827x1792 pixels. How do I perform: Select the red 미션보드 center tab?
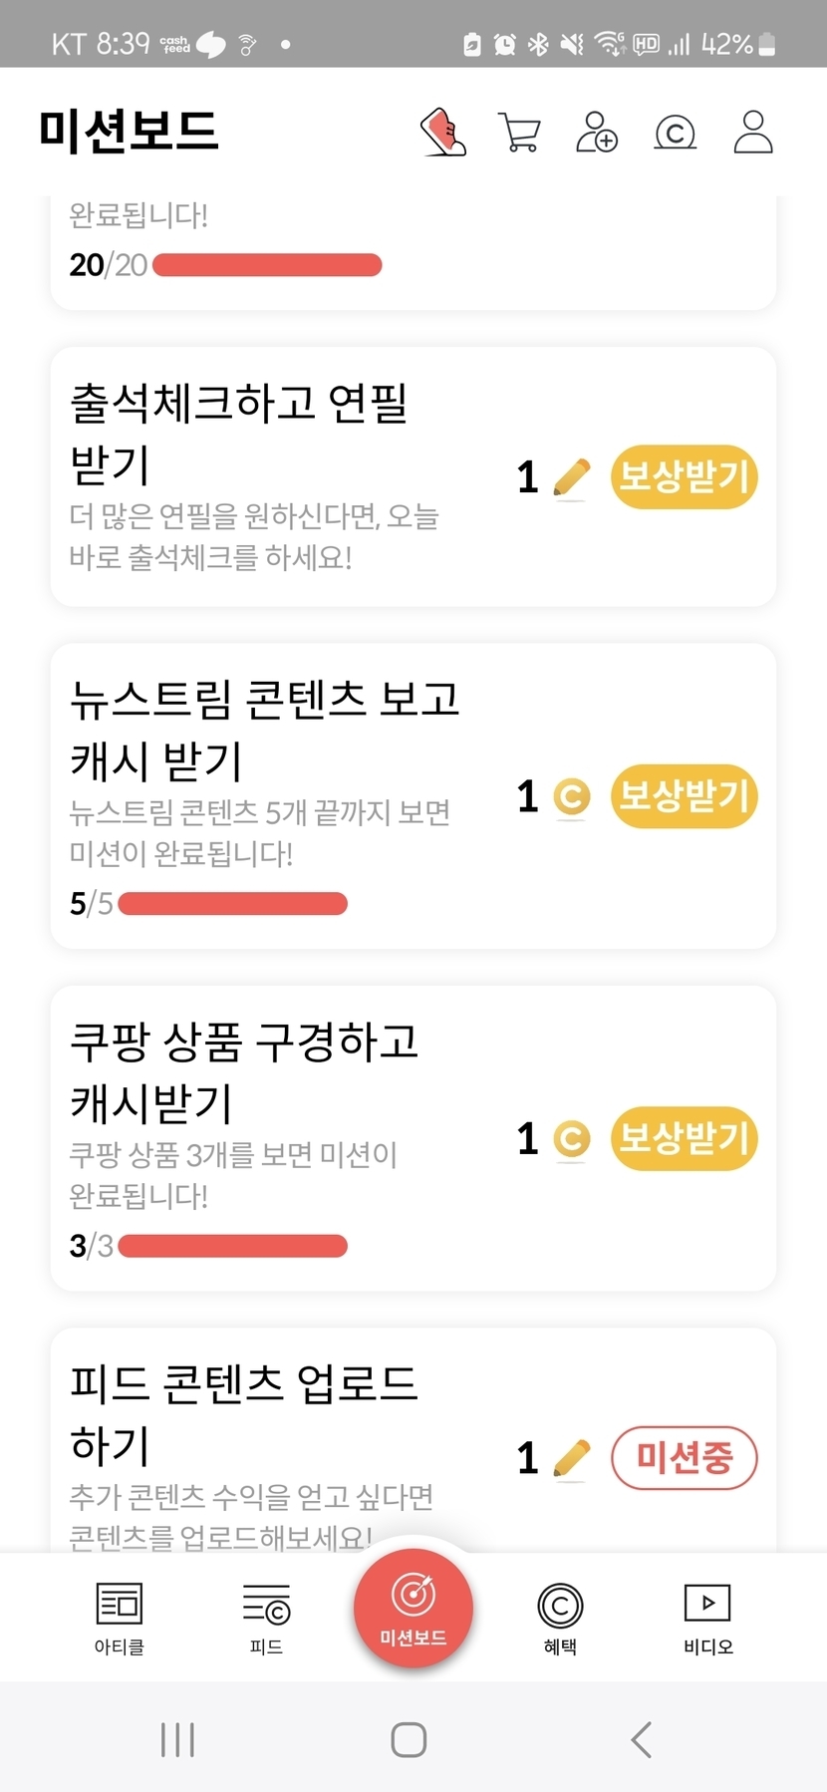pyautogui.click(x=413, y=1608)
